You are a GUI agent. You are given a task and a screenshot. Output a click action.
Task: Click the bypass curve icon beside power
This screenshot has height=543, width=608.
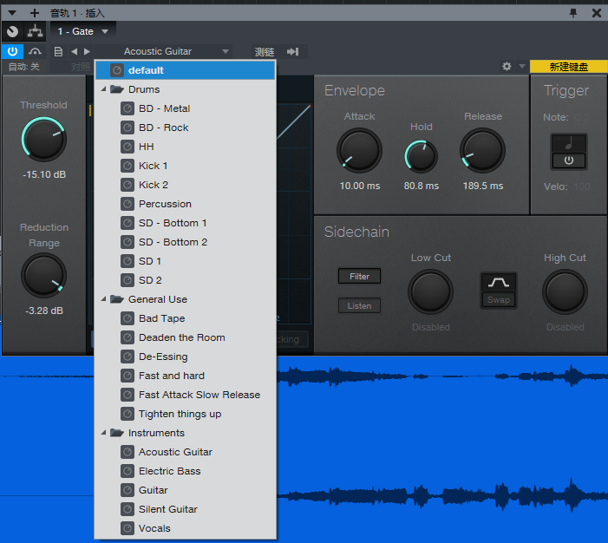point(35,51)
